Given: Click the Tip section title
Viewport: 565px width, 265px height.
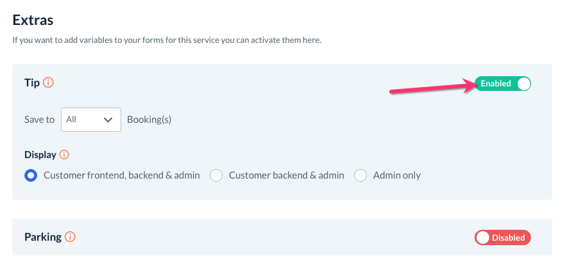Looking at the screenshot, I should tap(32, 83).
